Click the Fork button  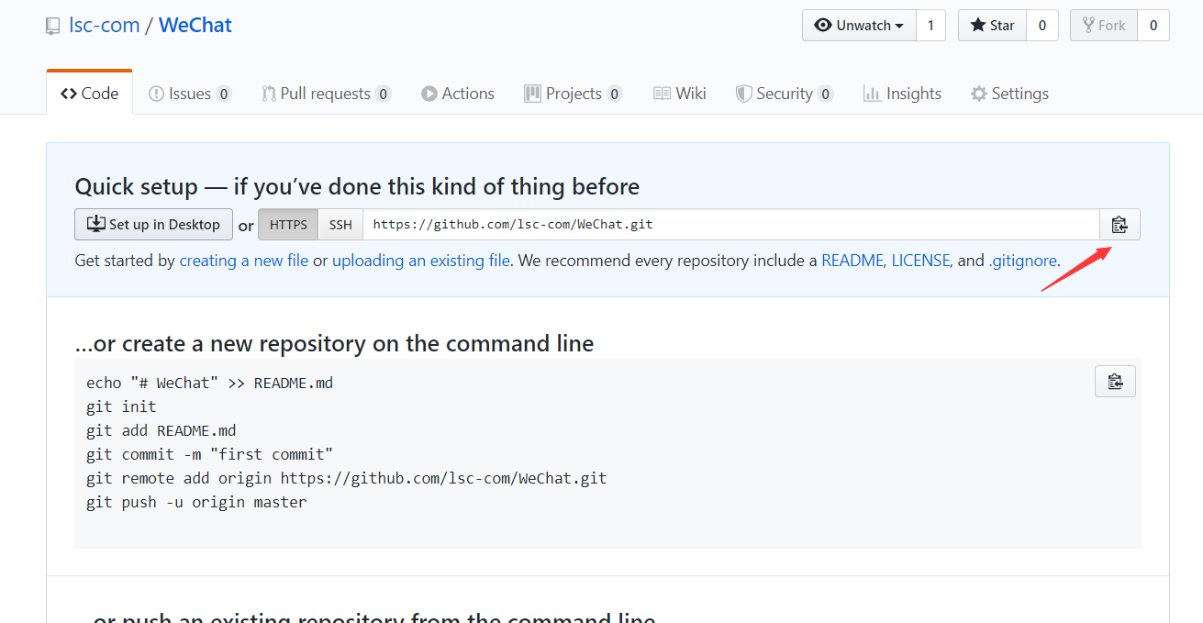[x=1104, y=26]
